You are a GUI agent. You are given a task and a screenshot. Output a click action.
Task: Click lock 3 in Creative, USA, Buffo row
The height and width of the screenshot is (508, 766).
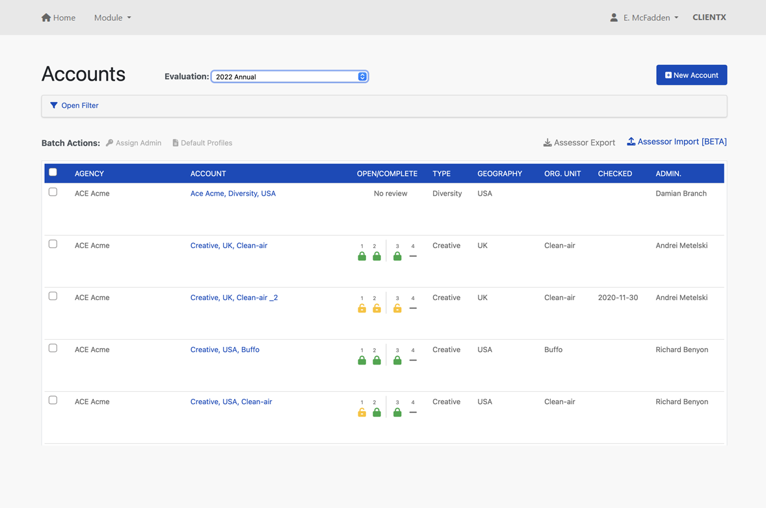click(397, 360)
